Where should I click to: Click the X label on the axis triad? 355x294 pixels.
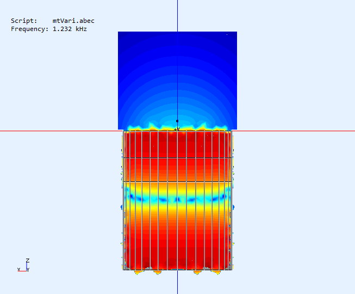point(18,269)
